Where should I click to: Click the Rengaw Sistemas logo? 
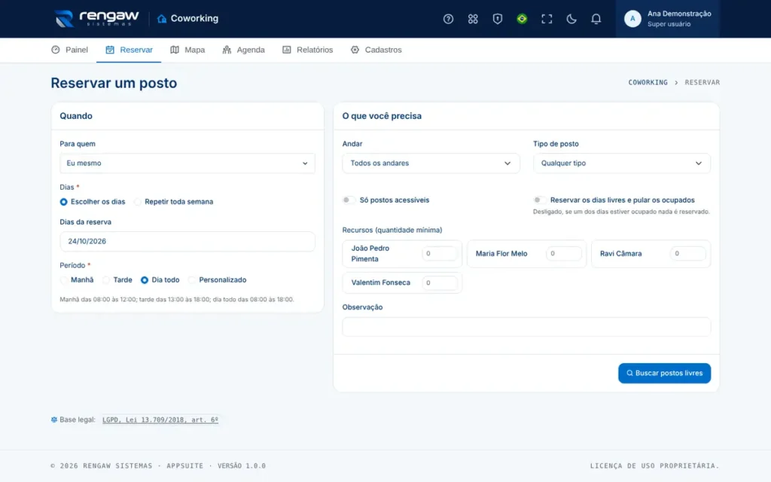[97, 19]
